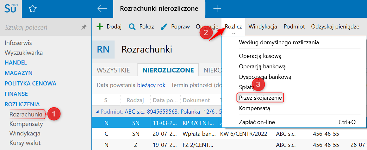Image resolution: width=367 pixels, height=150 pixels.
Task: Collapse the Podmiot ABC s.c. group
Action: 97,111
